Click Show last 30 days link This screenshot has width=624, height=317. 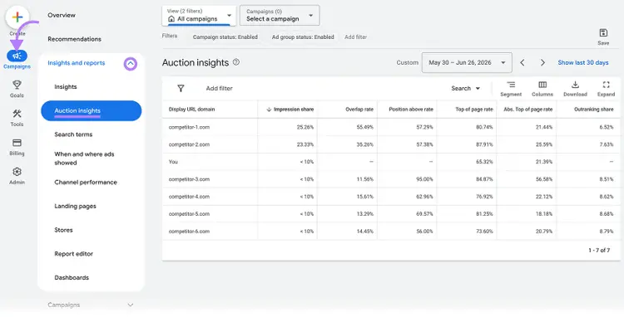[583, 63]
